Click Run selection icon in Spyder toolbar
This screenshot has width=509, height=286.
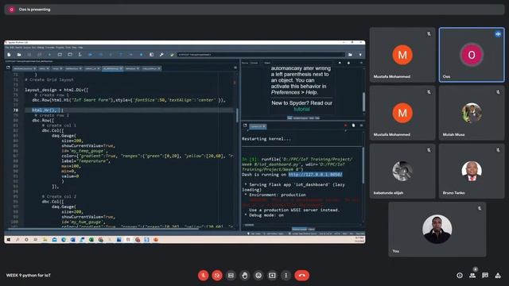coord(80,55)
